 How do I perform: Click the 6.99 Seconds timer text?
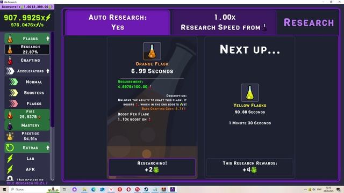point(152,71)
